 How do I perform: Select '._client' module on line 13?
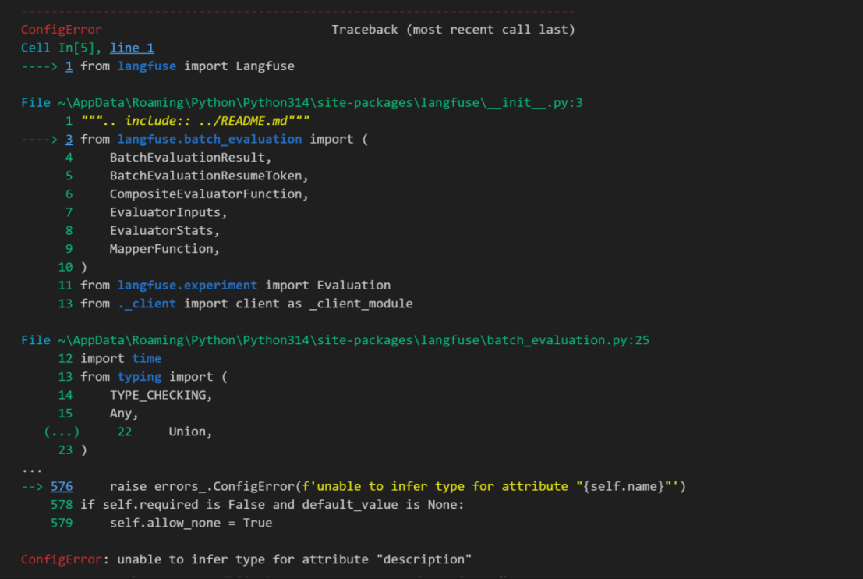tap(147, 304)
